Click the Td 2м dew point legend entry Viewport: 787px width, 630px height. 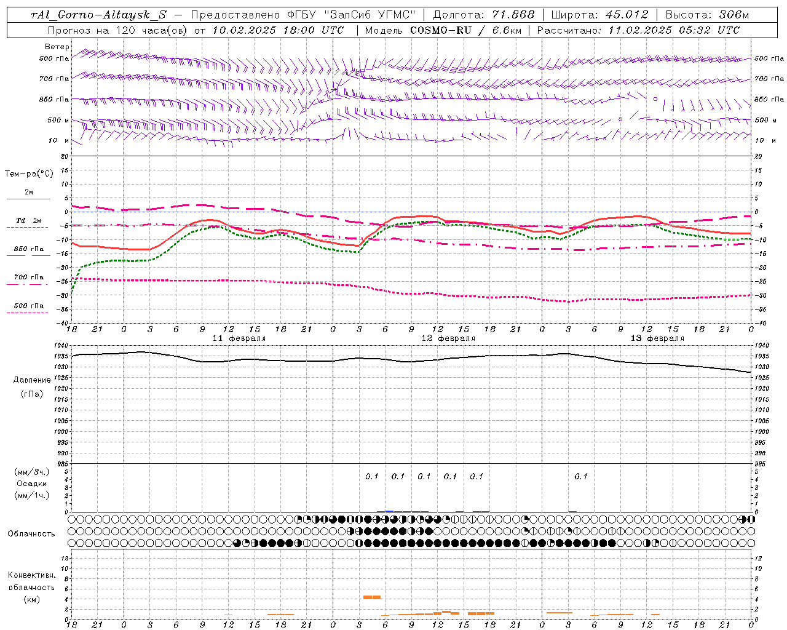coord(28,220)
